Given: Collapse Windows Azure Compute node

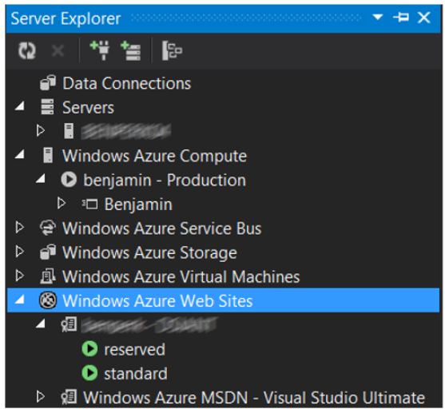Looking at the screenshot, I should (x=20, y=155).
